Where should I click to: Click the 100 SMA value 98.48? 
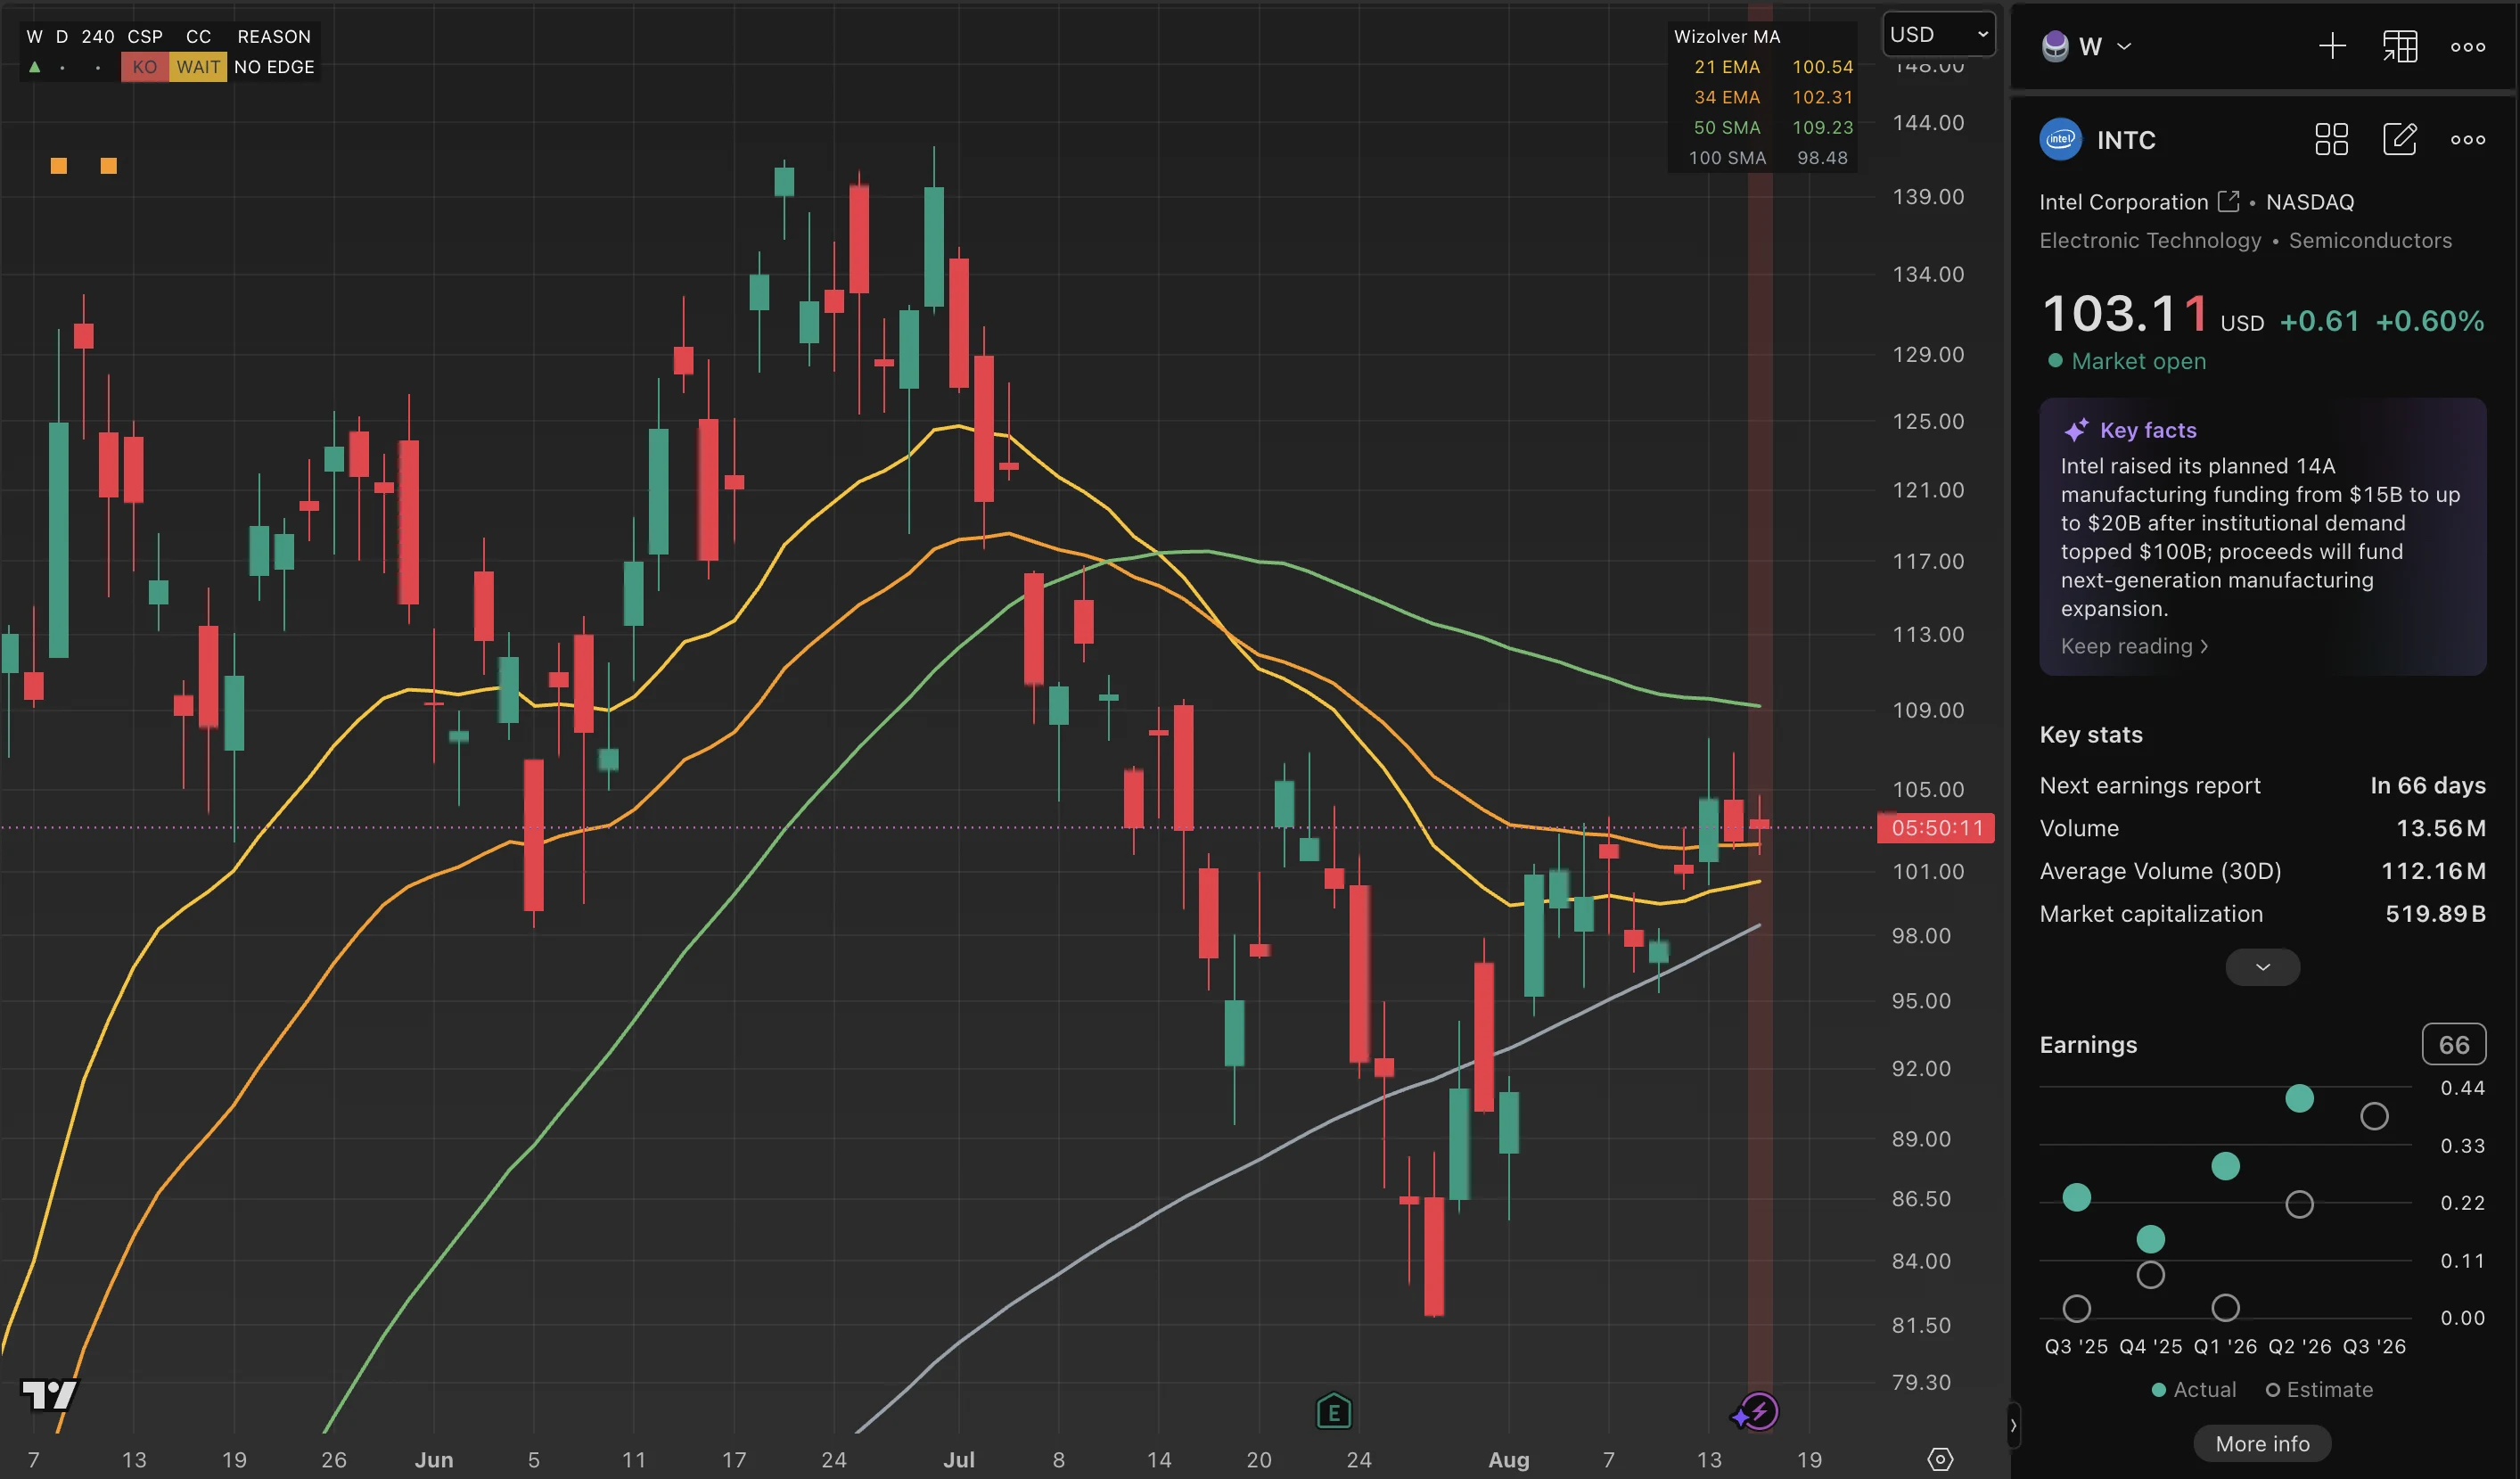[1822, 158]
